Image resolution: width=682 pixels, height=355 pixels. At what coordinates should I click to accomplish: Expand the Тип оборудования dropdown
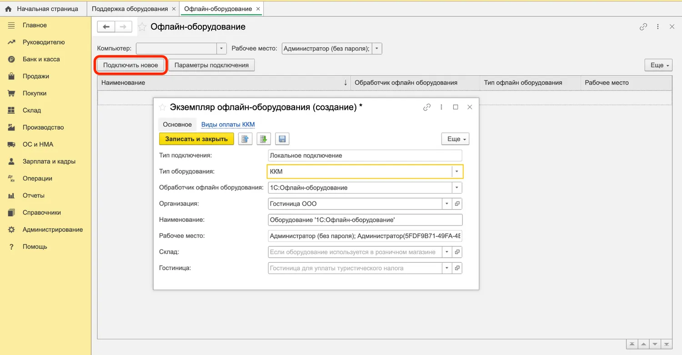[x=457, y=171]
